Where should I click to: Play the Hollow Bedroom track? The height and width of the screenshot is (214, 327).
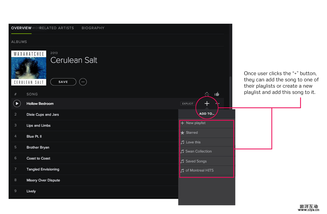(x=17, y=104)
